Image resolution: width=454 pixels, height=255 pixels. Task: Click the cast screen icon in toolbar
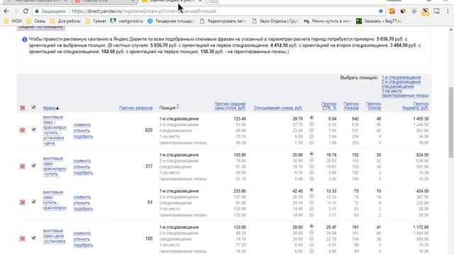pos(437,11)
